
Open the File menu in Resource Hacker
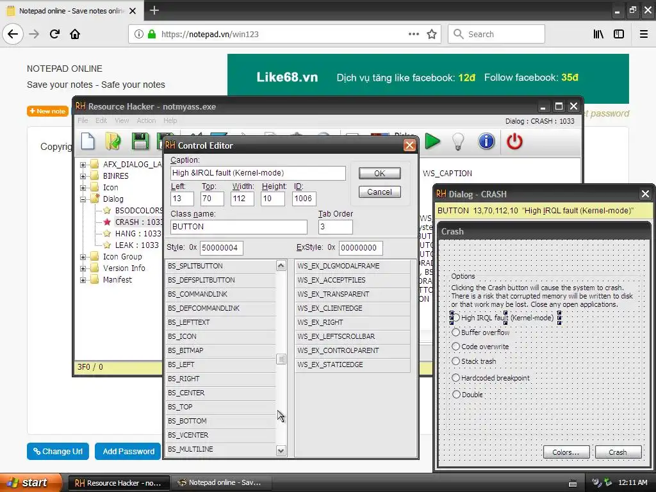click(83, 120)
